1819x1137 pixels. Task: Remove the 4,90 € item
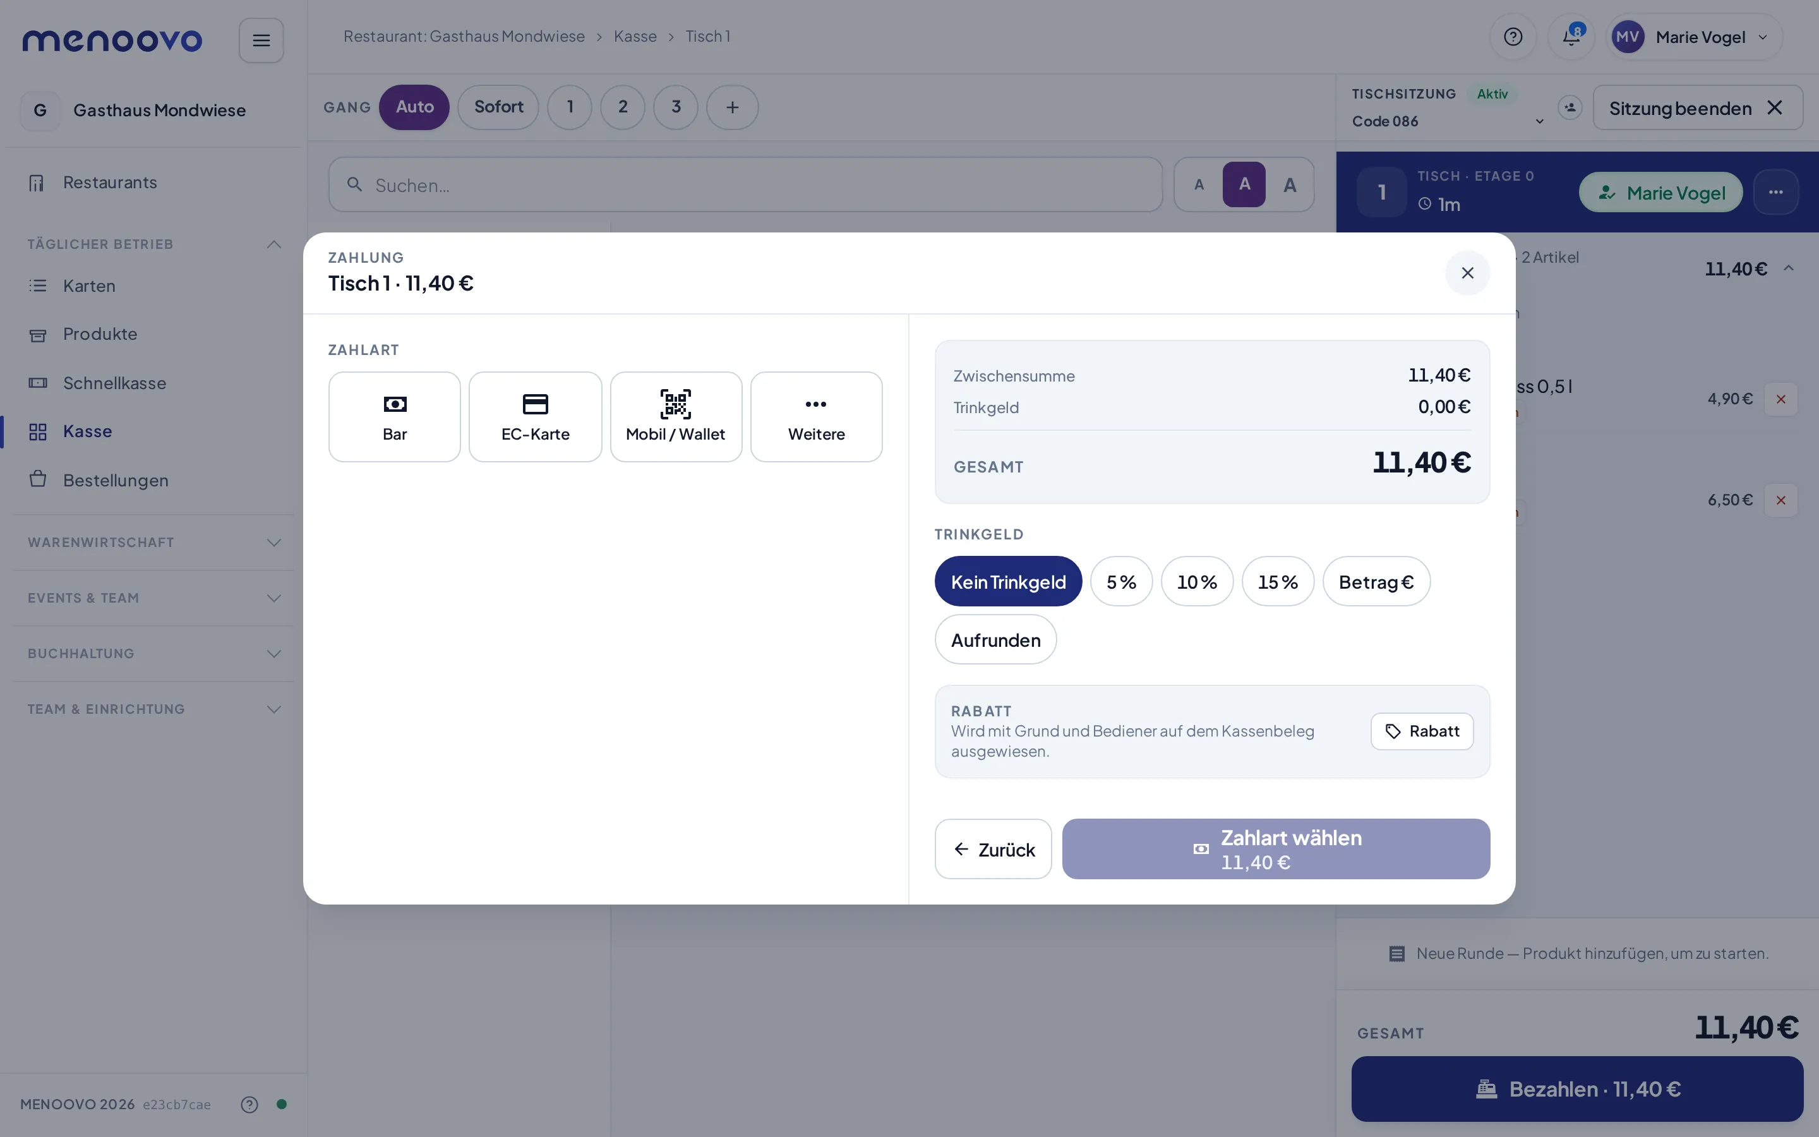coord(1780,399)
